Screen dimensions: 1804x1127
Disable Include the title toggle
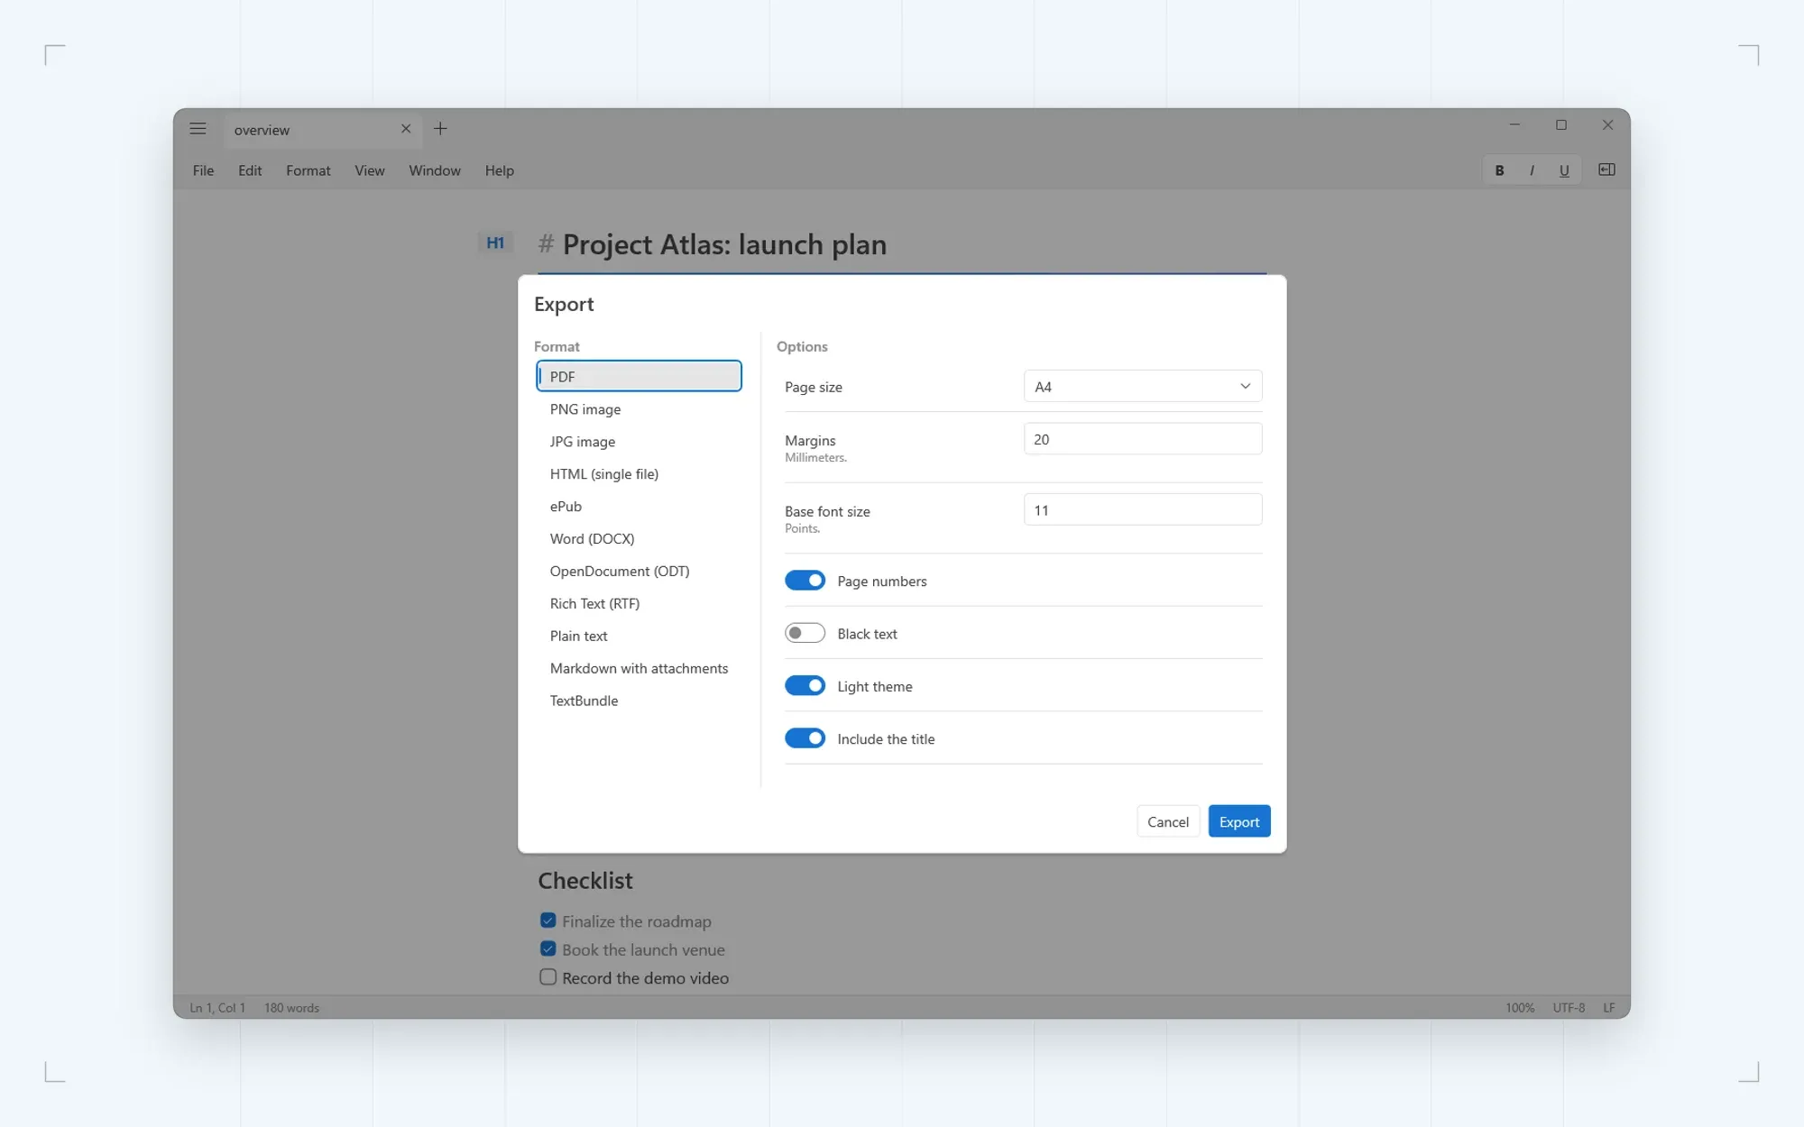pos(805,738)
